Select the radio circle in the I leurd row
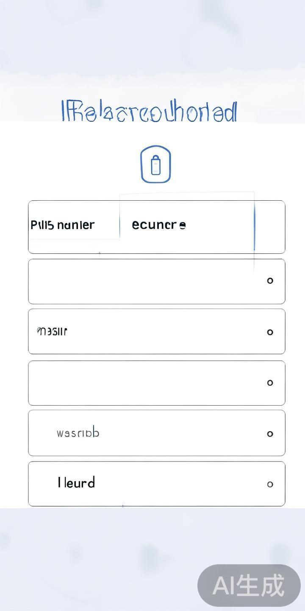This screenshot has width=305, height=611. tap(270, 484)
